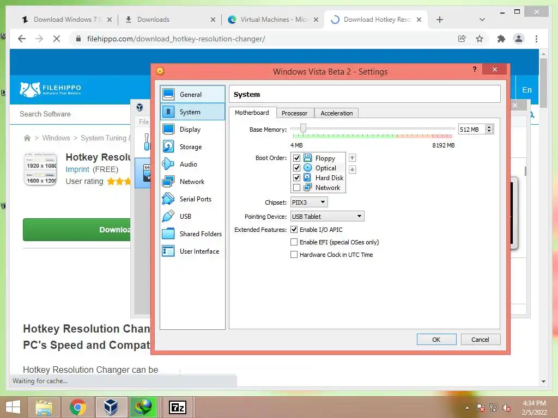Uncheck the Optical boot device
Screen dimensions: 558x418
[x=296, y=168]
